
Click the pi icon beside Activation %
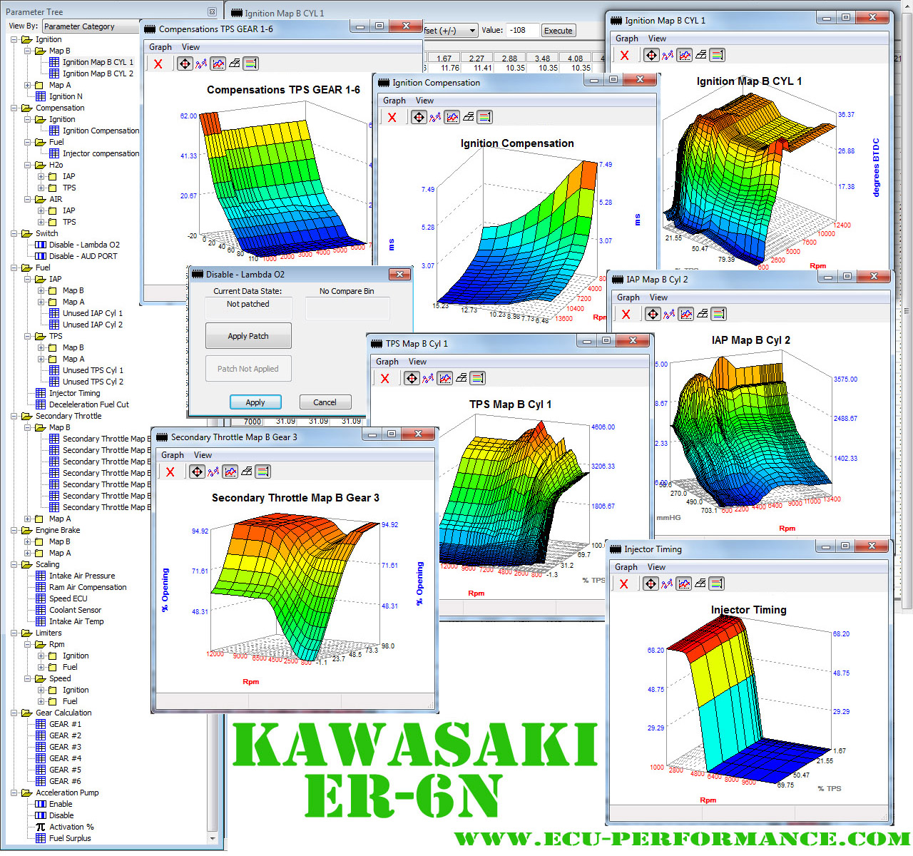click(41, 827)
